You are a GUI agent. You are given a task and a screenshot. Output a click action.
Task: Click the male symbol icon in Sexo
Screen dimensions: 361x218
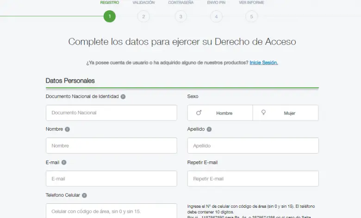click(x=199, y=113)
